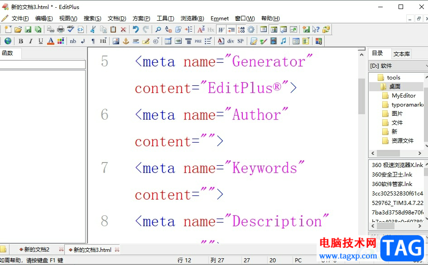Run the ABC spell checker

coord(70,29)
